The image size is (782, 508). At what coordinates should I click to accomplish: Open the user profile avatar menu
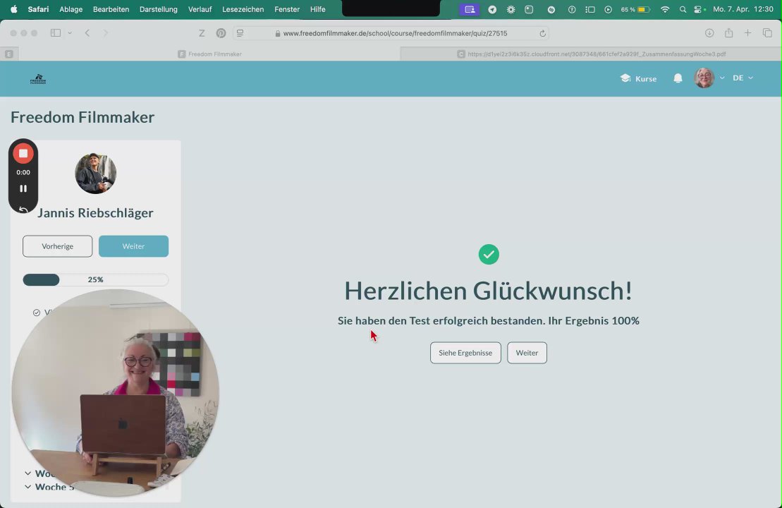pyautogui.click(x=704, y=78)
